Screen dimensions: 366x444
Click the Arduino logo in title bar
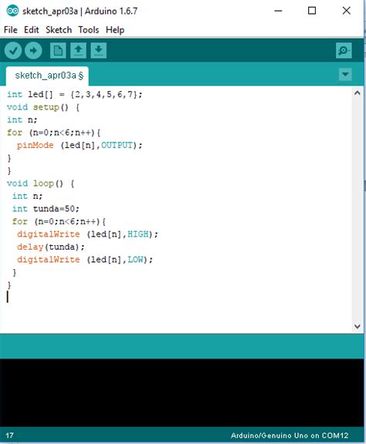click(x=12, y=11)
